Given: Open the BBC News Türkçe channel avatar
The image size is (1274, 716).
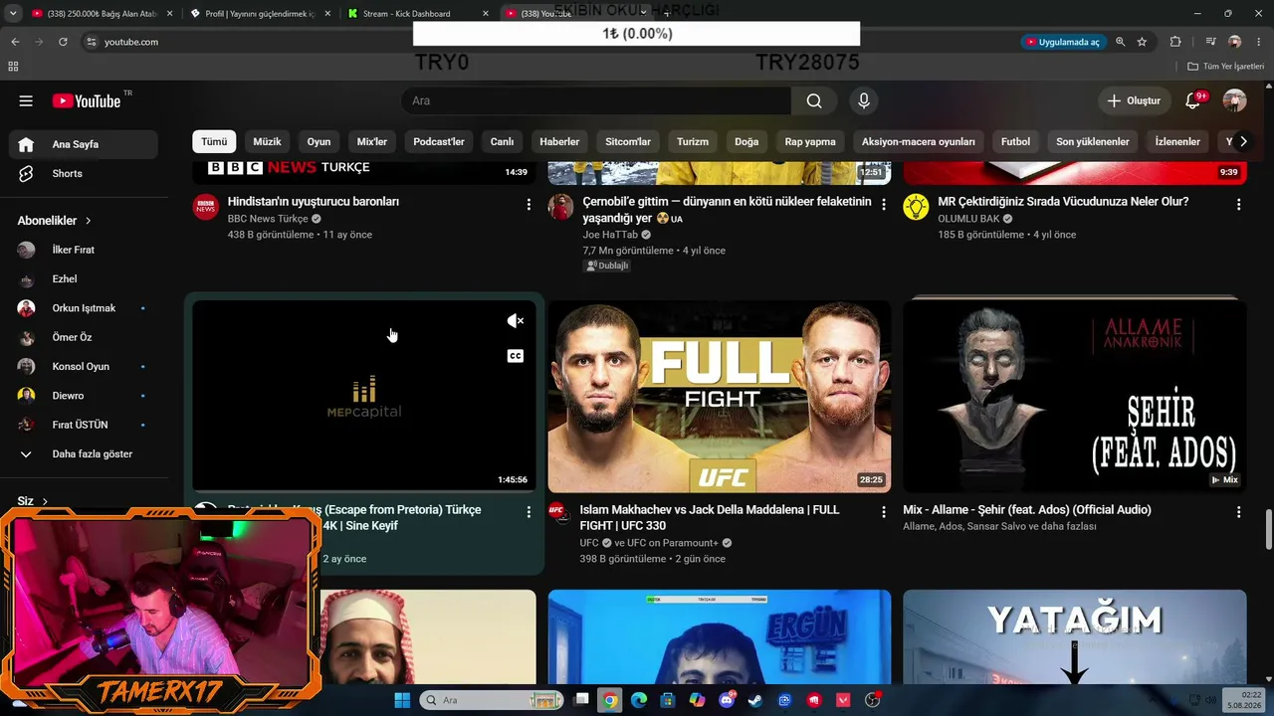Looking at the screenshot, I should click(x=205, y=207).
